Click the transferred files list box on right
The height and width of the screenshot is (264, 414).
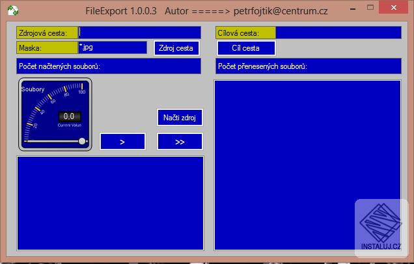308,165
